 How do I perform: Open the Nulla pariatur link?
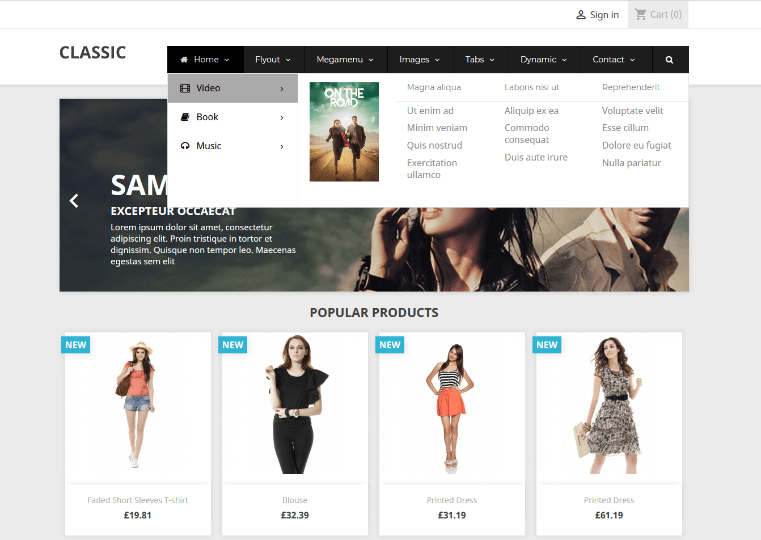[x=632, y=163]
